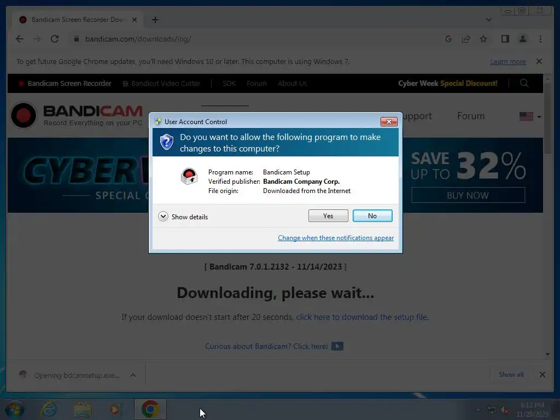This screenshot has height=420, width=560.
Task: Click Chrome taskbar icon
Action: click(150, 409)
